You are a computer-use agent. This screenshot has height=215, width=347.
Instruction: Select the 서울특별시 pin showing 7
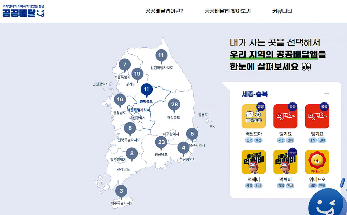[x=125, y=65]
